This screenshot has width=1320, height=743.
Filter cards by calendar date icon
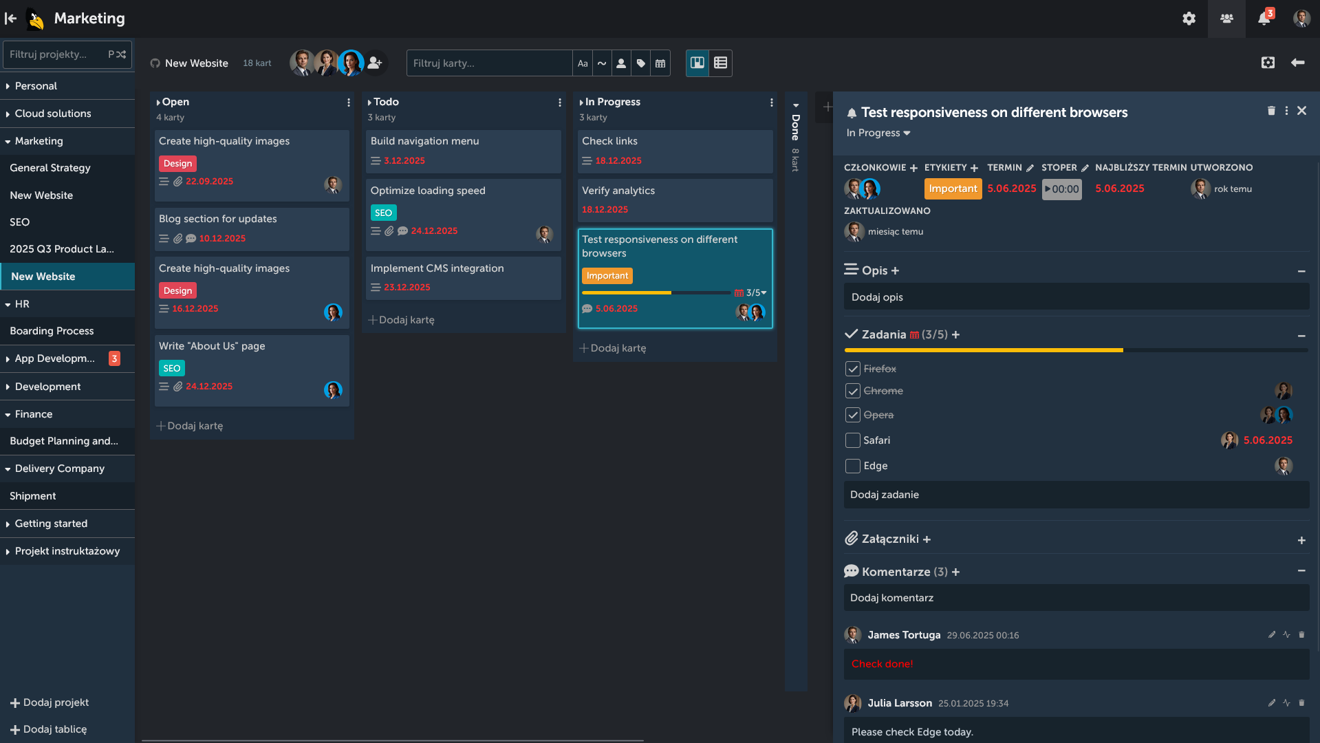pyautogui.click(x=660, y=63)
